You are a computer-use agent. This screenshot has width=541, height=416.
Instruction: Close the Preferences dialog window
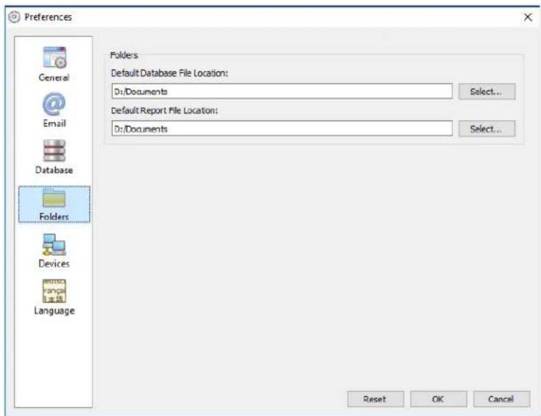pos(528,17)
